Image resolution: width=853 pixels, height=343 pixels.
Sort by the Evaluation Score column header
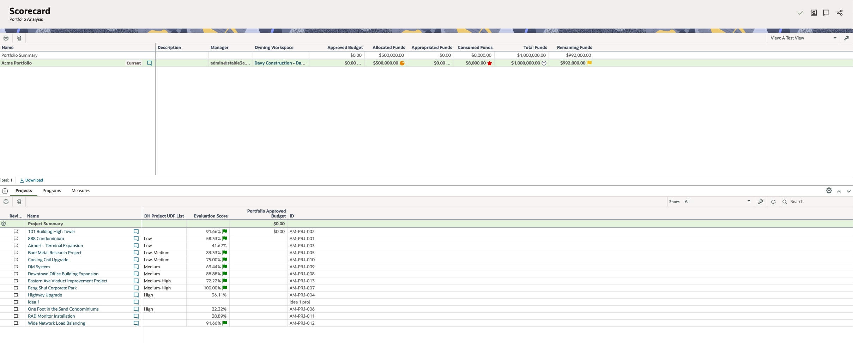[x=211, y=216]
